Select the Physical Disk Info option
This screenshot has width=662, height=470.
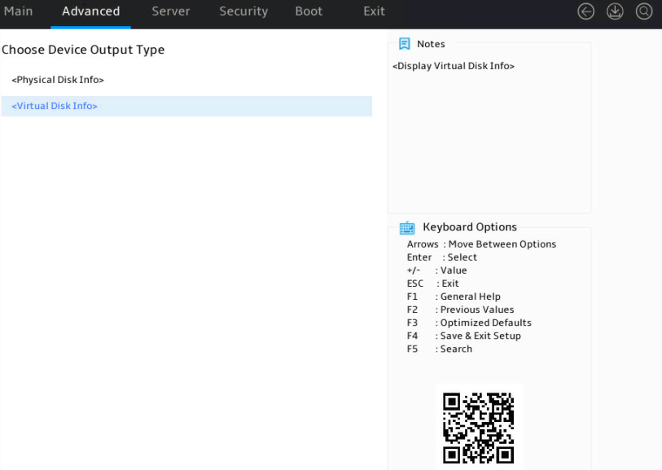pyautogui.click(x=58, y=80)
